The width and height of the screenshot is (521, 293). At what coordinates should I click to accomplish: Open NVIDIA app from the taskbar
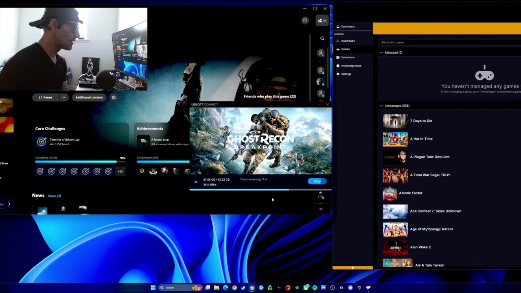pos(297,288)
